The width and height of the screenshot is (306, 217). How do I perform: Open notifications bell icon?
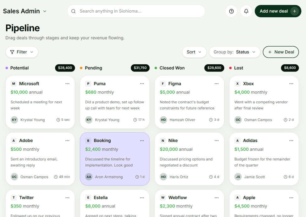(246, 11)
